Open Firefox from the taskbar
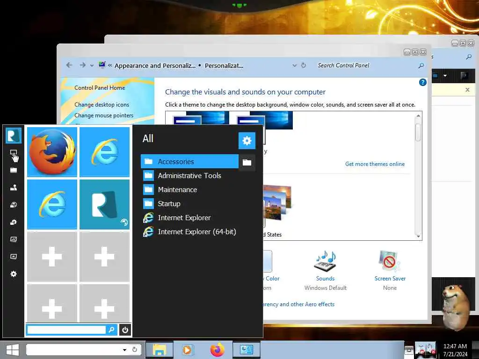The image size is (479, 359). tap(217, 350)
